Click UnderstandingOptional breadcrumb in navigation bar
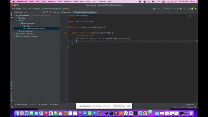The height and width of the screenshot is (117, 208). pyautogui.click(x=51, y=9)
